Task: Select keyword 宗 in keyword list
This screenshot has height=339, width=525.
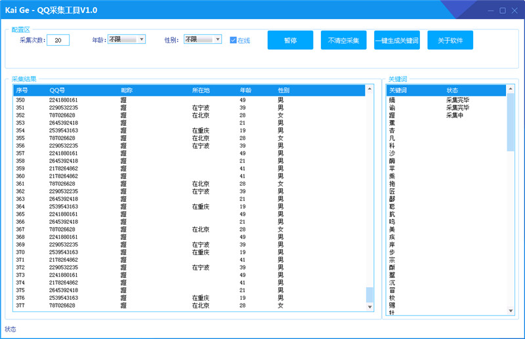Action: point(392,260)
